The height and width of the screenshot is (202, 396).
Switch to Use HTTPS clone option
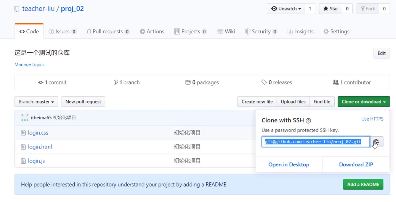point(372,119)
